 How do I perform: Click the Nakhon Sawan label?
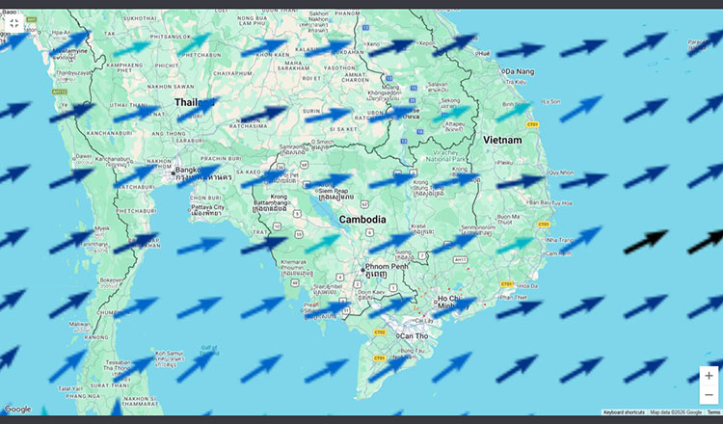(170, 87)
